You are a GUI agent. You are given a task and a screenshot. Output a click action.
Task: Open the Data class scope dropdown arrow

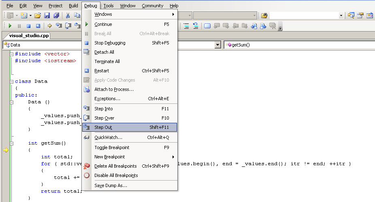click(217, 45)
